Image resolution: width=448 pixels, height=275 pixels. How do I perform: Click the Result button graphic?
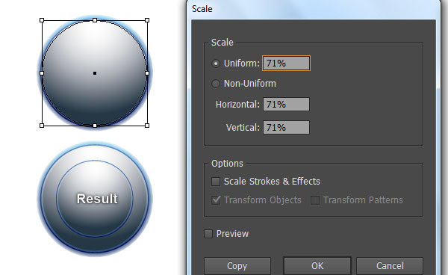coord(95,199)
